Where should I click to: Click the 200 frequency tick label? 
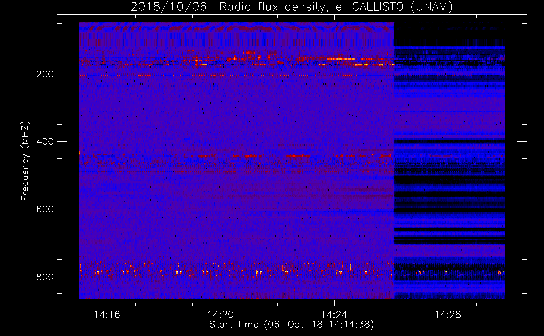(45, 74)
